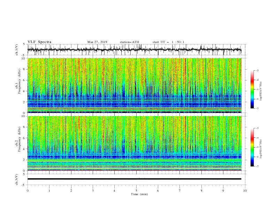276x214 pixels.
Task: Click the ch.2 Frequency (kHz) axis label
Action: [18, 139]
